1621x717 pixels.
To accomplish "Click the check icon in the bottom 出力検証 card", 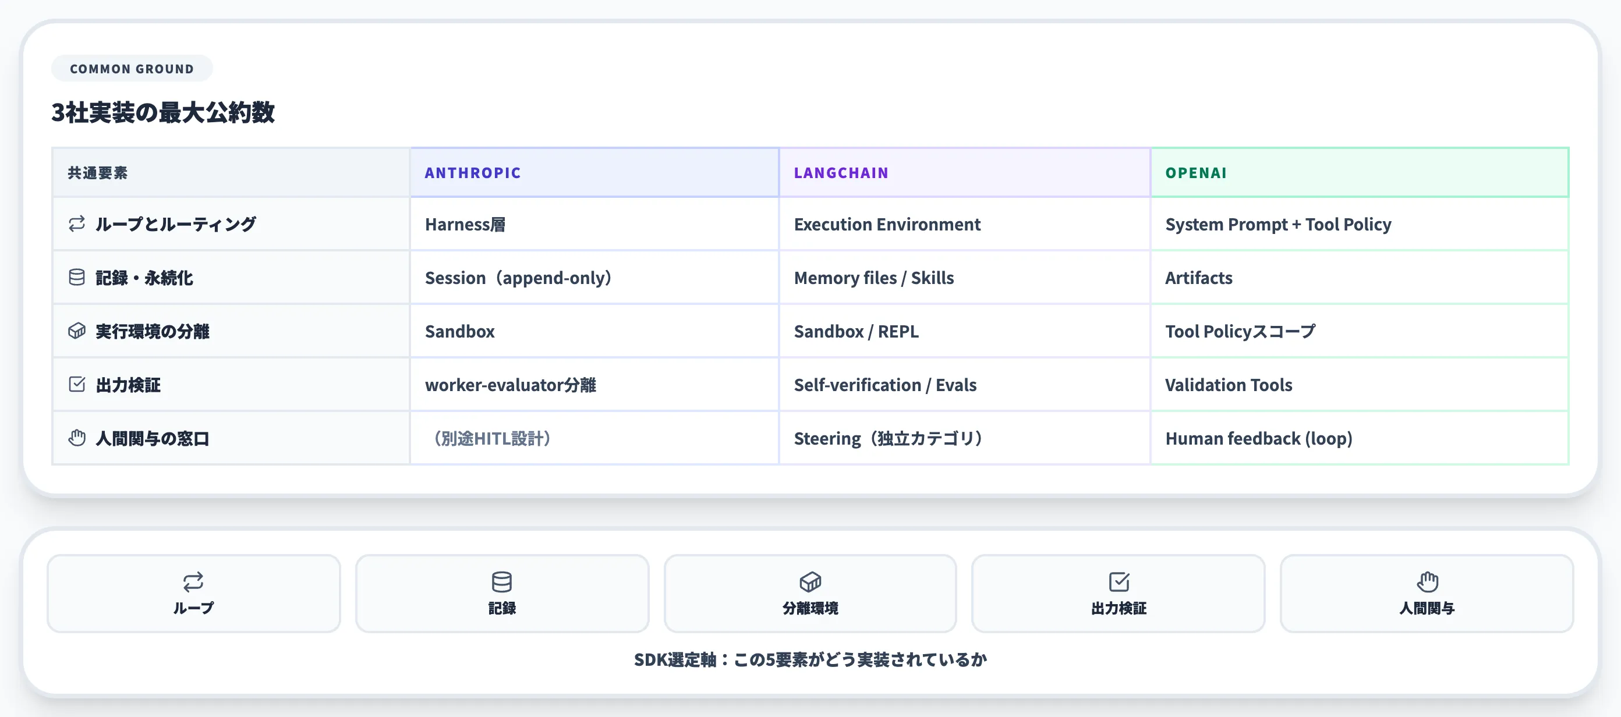I will (1119, 582).
